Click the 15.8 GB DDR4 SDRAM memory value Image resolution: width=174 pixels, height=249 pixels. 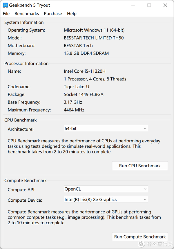click(x=86, y=53)
